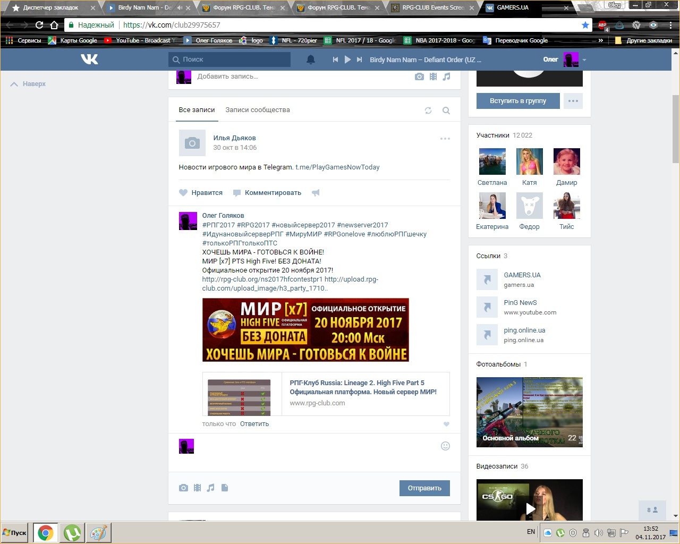
Task: Open the notifications bell
Action: [311, 59]
